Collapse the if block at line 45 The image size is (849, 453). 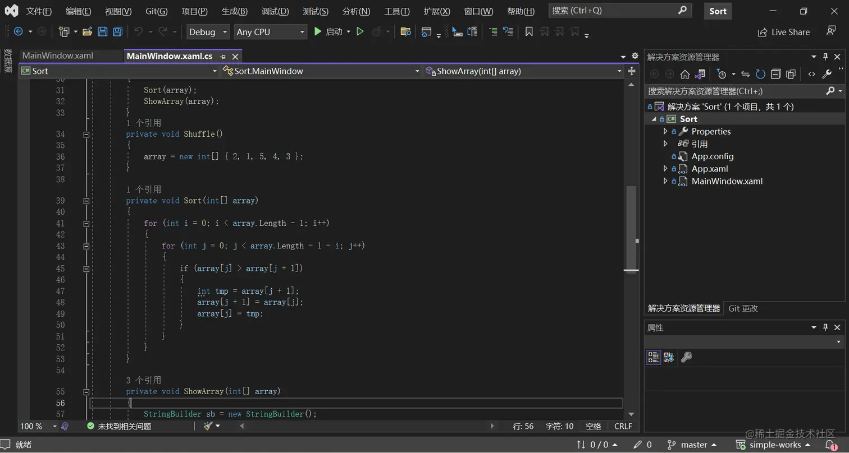[x=86, y=269]
